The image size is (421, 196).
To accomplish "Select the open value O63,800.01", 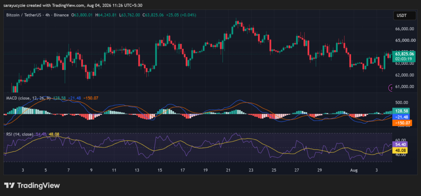I will 81,15.
